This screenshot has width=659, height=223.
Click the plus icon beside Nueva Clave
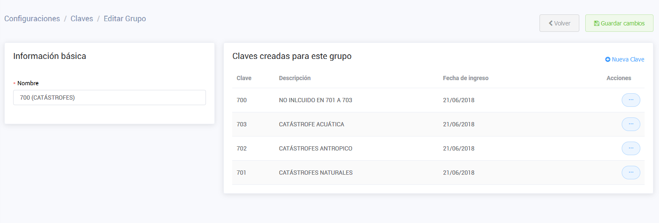pyautogui.click(x=608, y=60)
